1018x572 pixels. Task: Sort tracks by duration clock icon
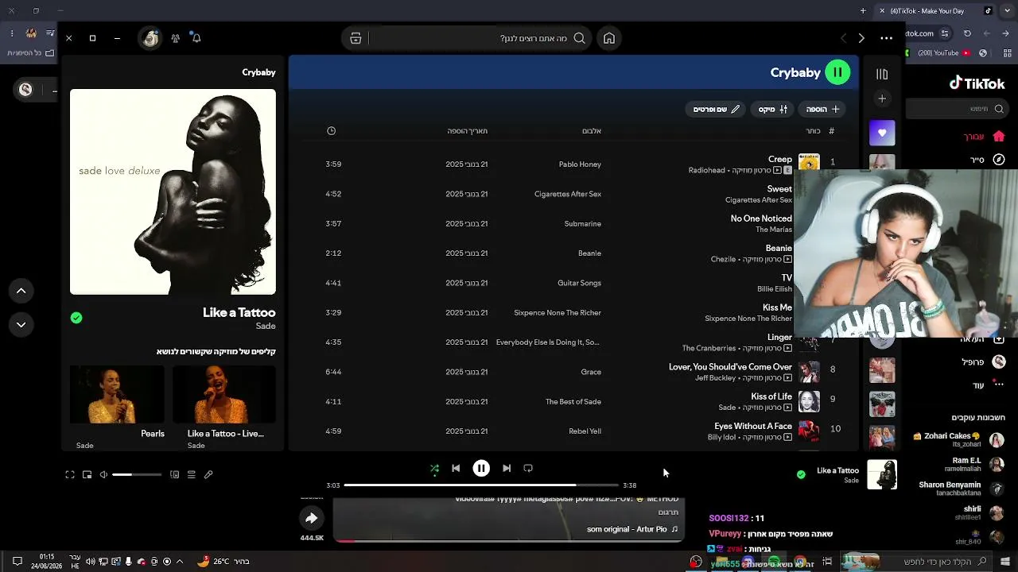(x=332, y=131)
